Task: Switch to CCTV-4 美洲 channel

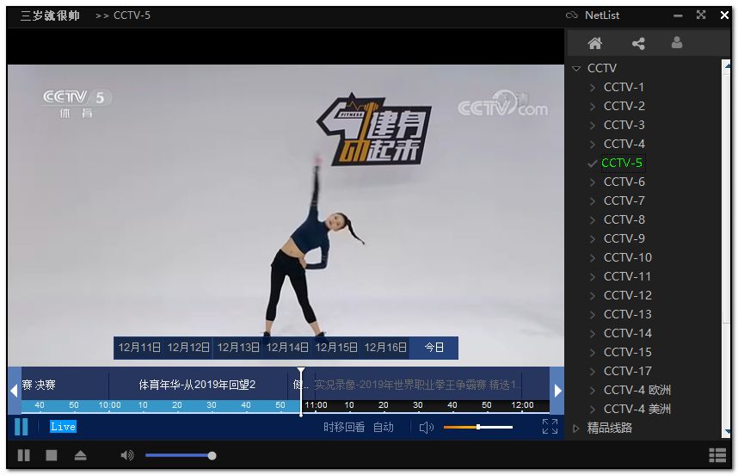Action: tap(637, 409)
